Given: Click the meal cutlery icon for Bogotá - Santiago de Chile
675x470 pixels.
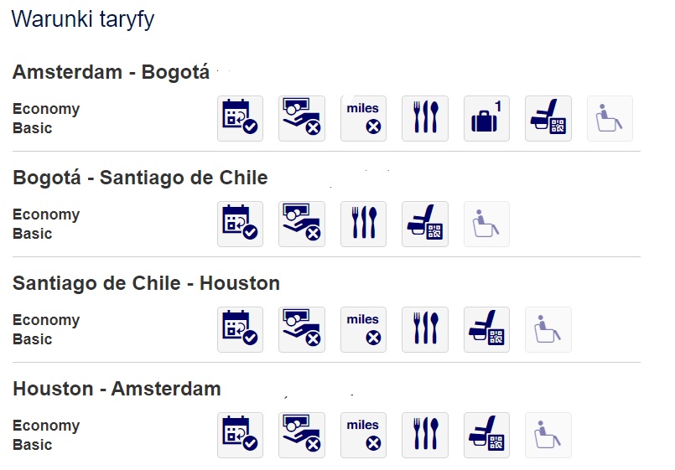Looking at the screenshot, I should 363,224.
